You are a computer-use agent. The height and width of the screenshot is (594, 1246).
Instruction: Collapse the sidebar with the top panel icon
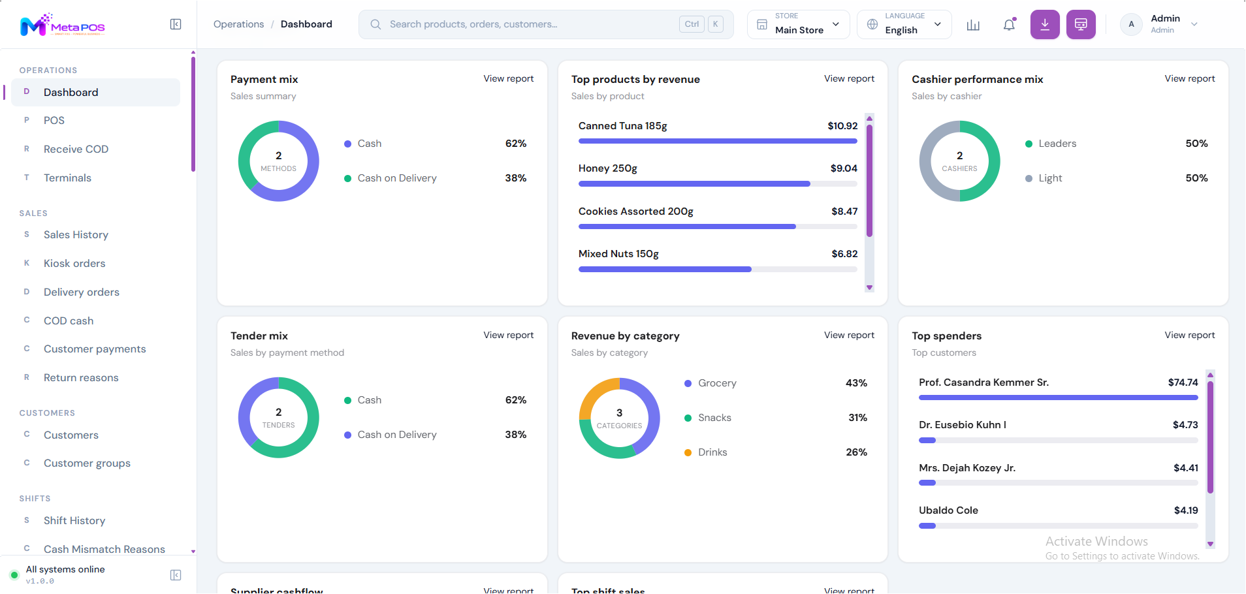coord(176,24)
